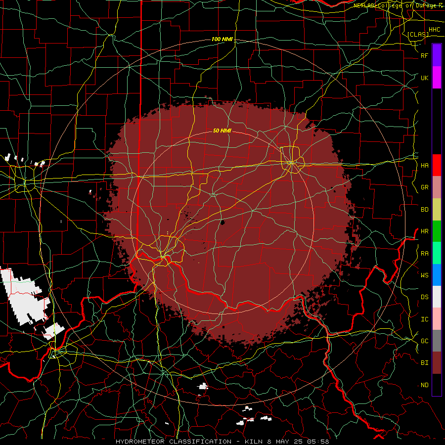This screenshot has width=445, height=445.
Task: Click the IC pink legend swatch
Action: click(x=437, y=319)
